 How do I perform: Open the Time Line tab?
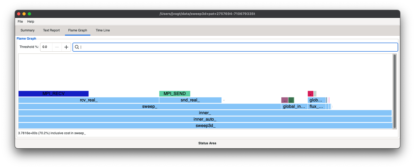point(103,30)
